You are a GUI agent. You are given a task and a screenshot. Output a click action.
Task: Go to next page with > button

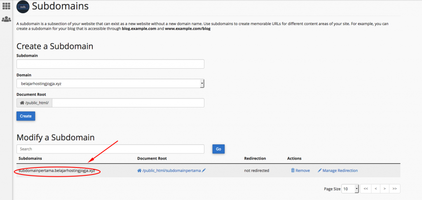(384, 189)
